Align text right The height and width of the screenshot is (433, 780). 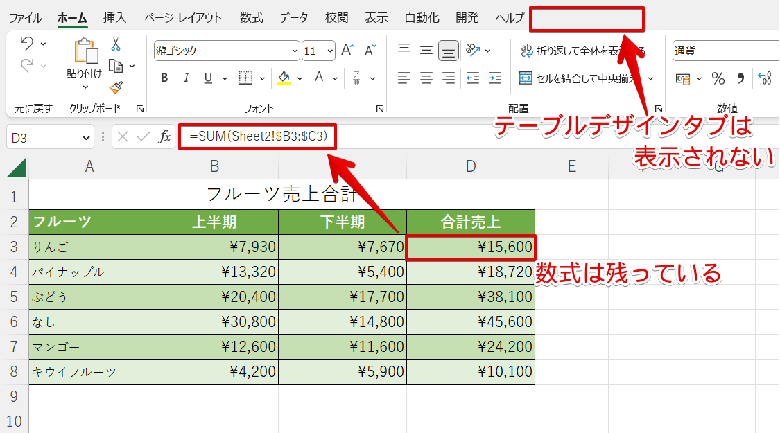click(448, 78)
